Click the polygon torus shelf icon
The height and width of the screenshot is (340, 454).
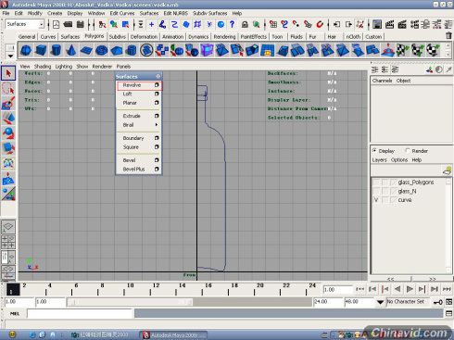tap(101, 50)
